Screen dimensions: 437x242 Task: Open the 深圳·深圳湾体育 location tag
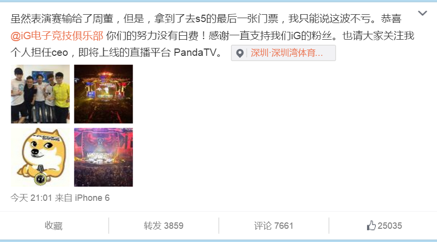click(283, 53)
